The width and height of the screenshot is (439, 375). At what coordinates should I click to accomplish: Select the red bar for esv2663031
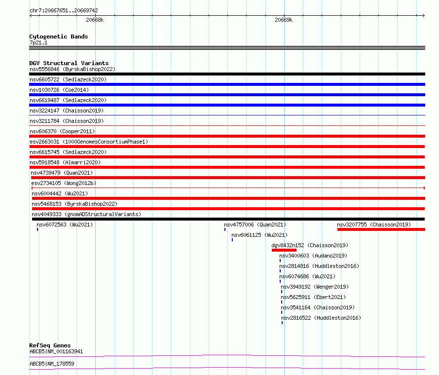(x=227, y=147)
